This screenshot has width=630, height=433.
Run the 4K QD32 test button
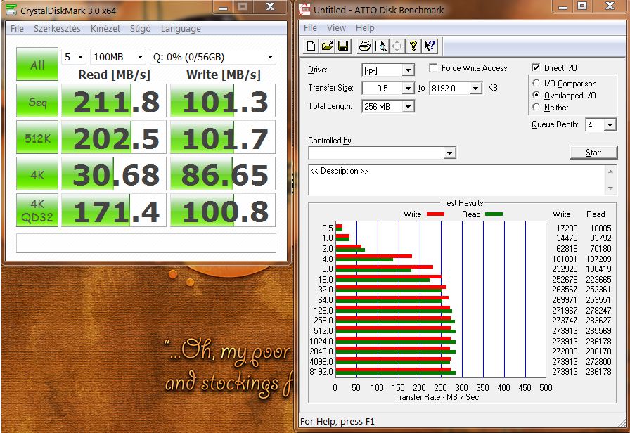pyautogui.click(x=37, y=210)
